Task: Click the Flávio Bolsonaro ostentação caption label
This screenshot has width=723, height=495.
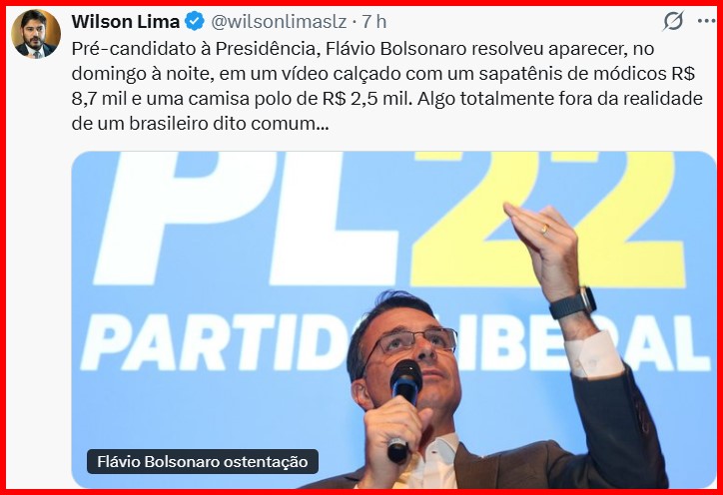Action: (203, 461)
